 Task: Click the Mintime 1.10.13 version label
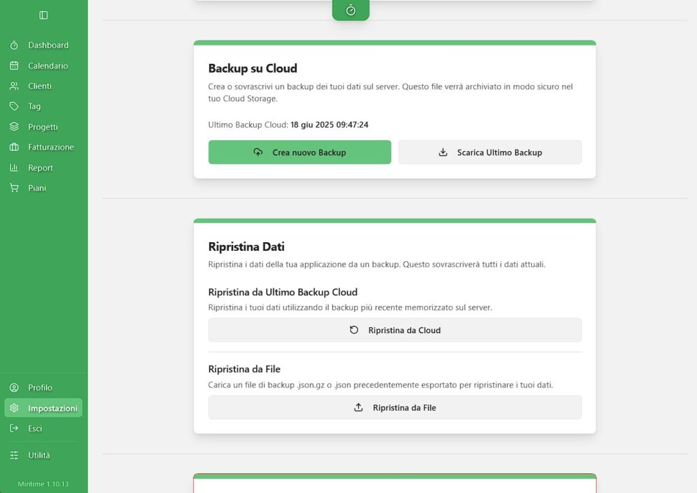43,483
